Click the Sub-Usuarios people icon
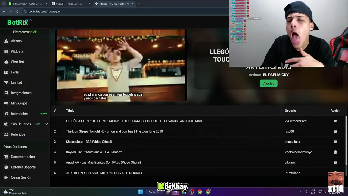The width and height of the screenshot is (348, 196). [x=6, y=124]
